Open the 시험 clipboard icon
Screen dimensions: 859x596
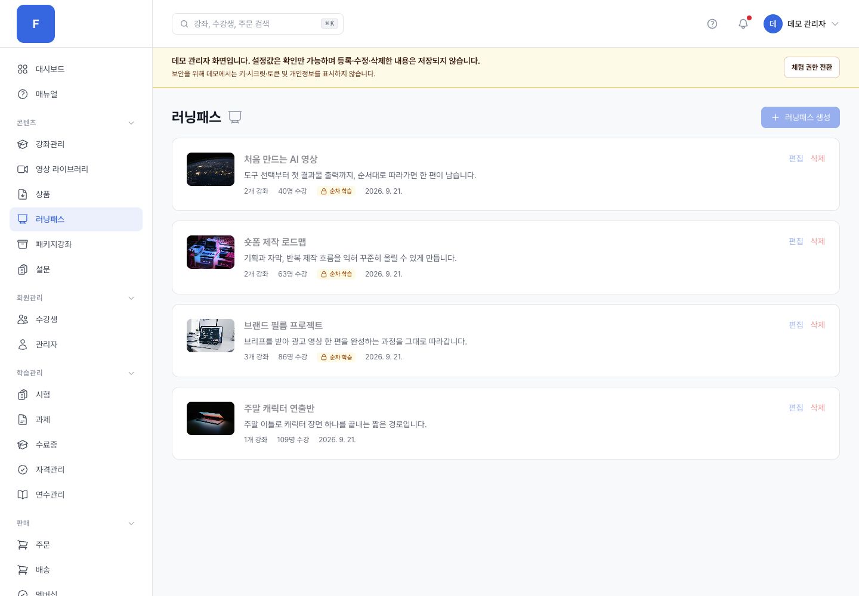point(23,395)
